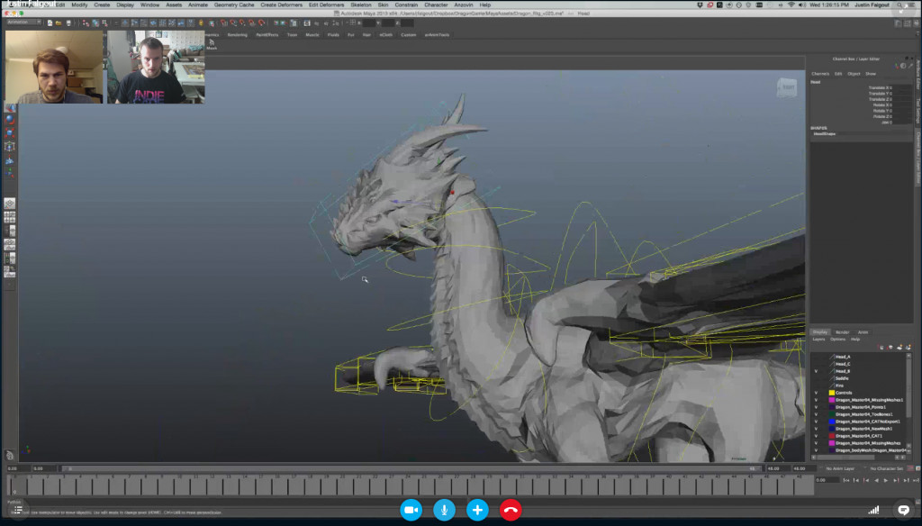922x526 pixels.
Task: Click the yellow swatch on the Controls layer
Action: click(x=832, y=393)
